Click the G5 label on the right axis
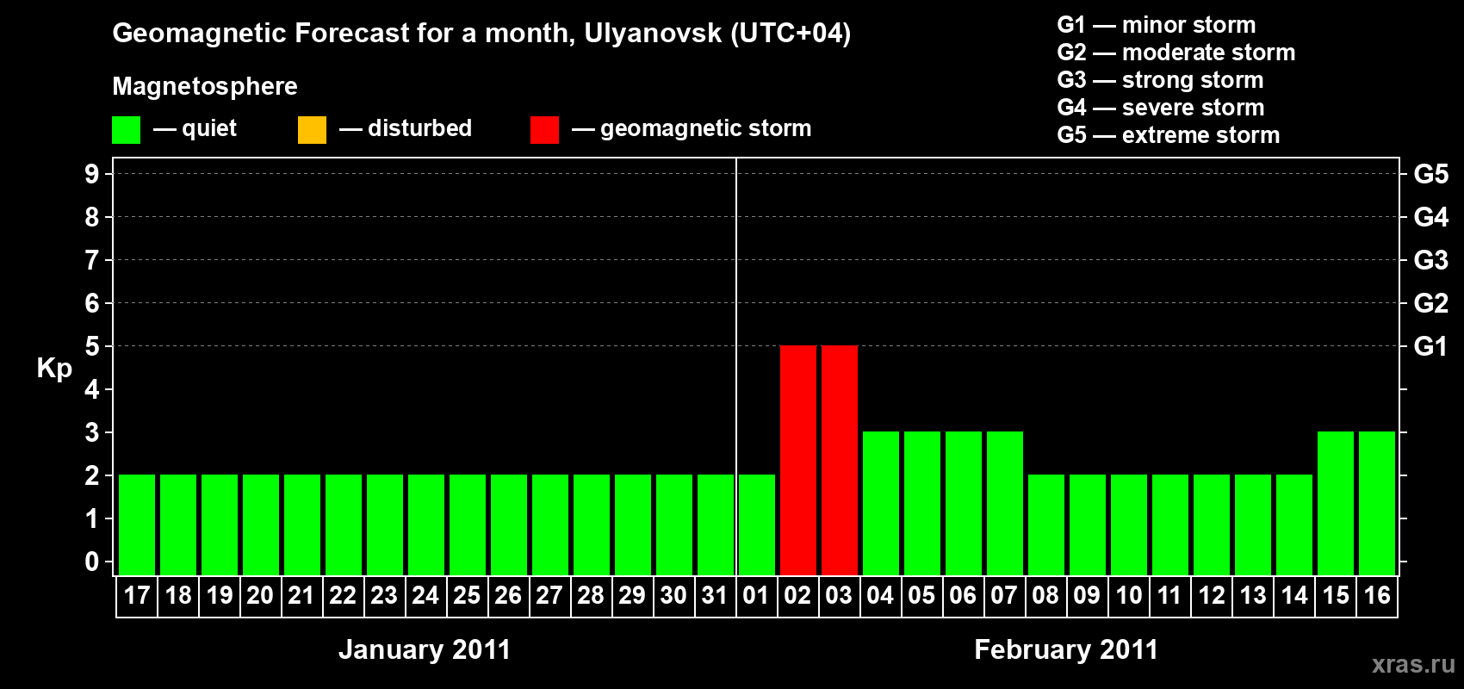The height and width of the screenshot is (689, 1464). pos(1431,174)
